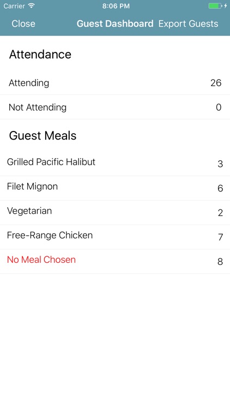Screen dimensions: 230x409
Task: Click the attending count 26
Action: coord(216,83)
